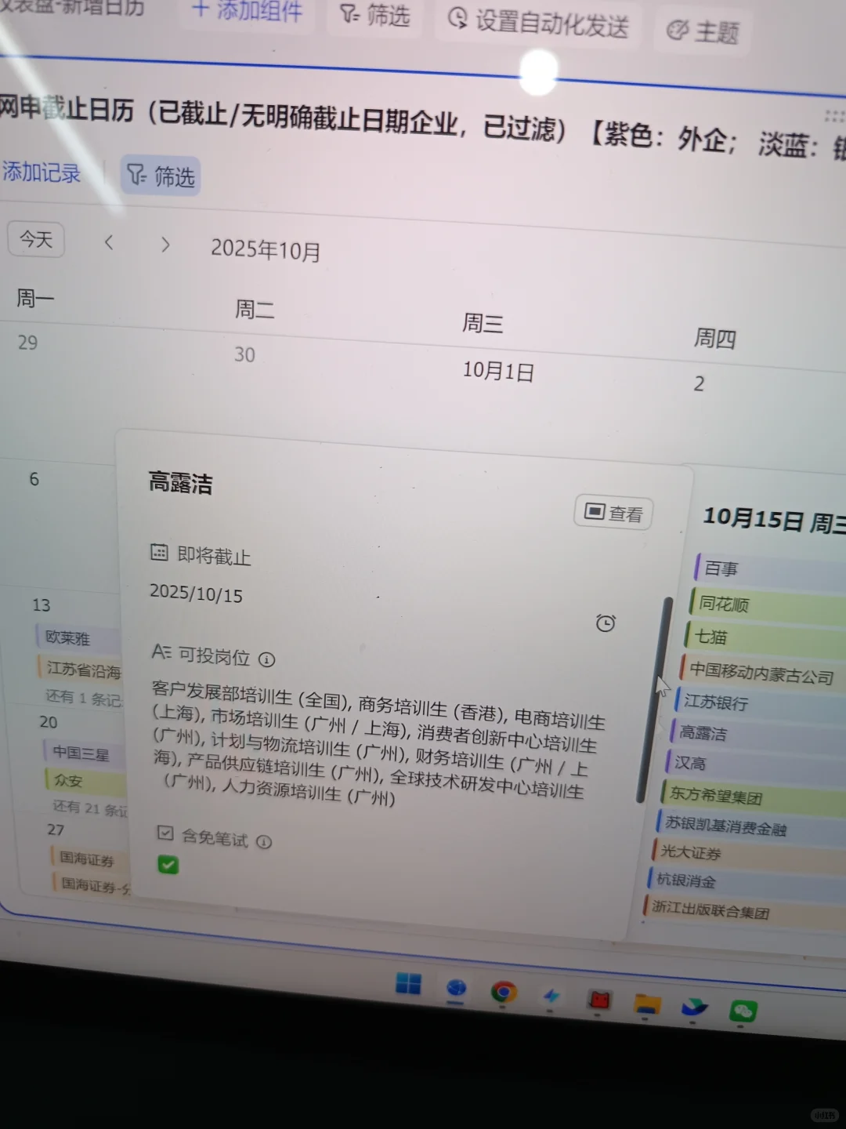This screenshot has width=846, height=1129.
Task: Click the 10月1日 calendar date cell
Action: [x=498, y=370]
